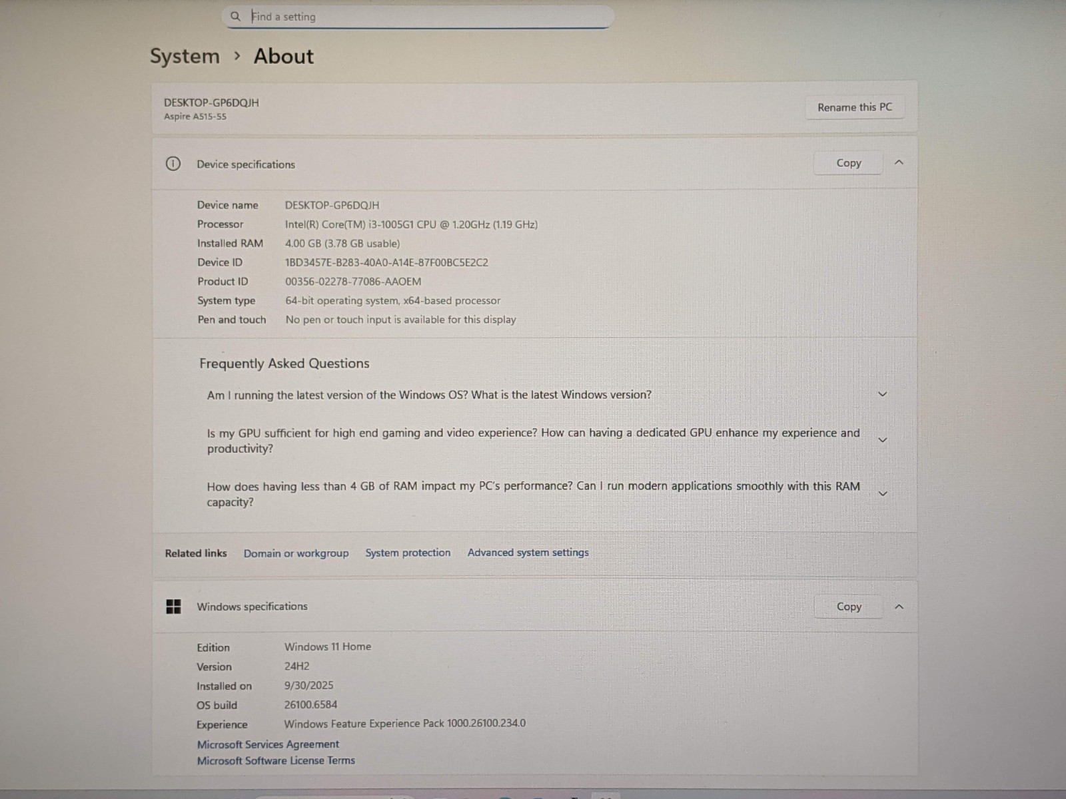Image resolution: width=1066 pixels, height=799 pixels.
Task: Click the System type value text
Action: pyautogui.click(x=392, y=301)
